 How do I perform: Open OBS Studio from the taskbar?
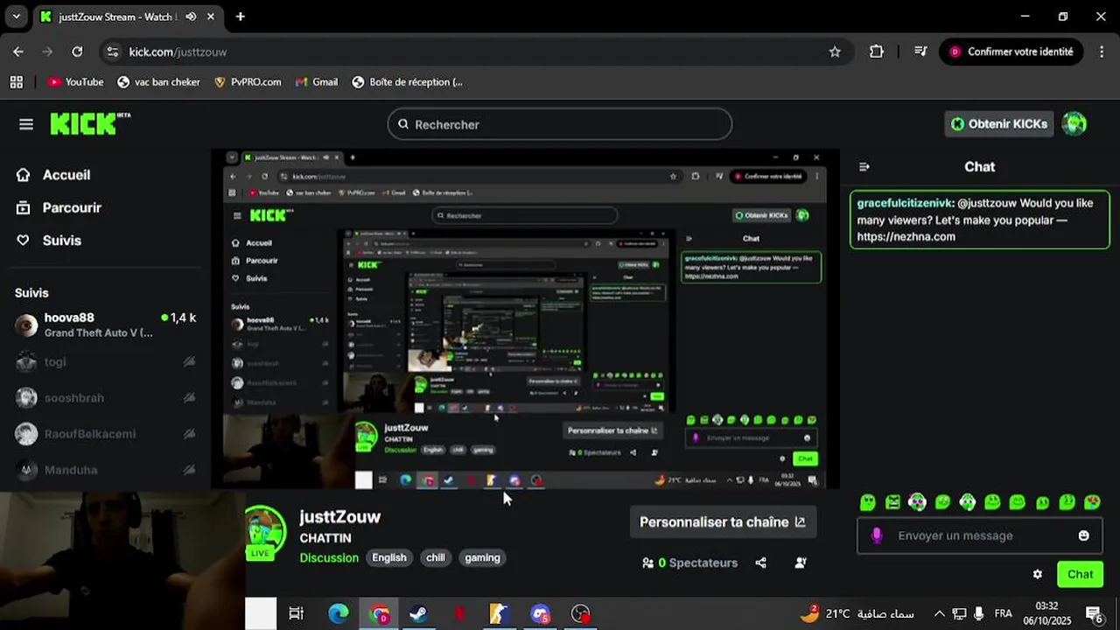(580, 614)
